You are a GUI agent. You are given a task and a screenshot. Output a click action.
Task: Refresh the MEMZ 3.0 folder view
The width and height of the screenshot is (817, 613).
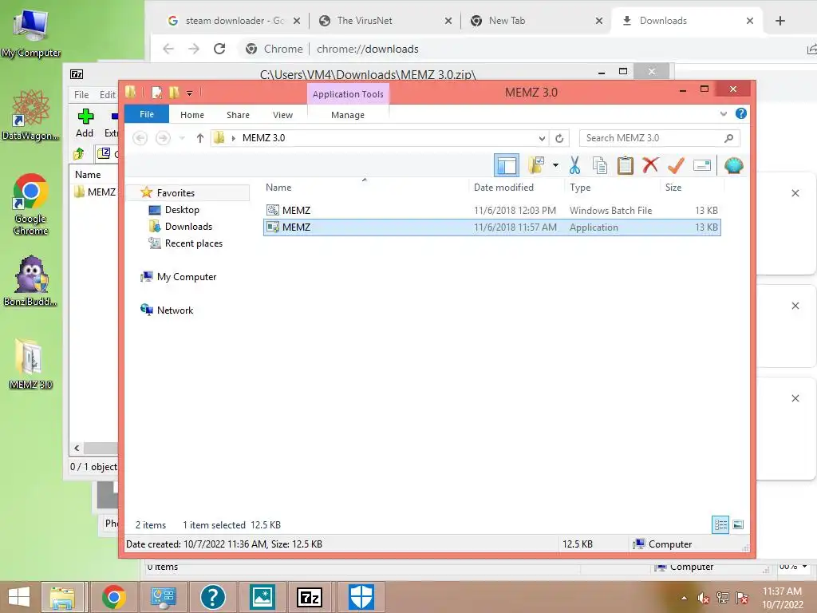click(x=559, y=138)
